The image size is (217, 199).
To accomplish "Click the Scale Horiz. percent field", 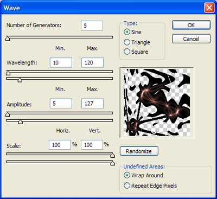I will pyautogui.click(x=60, y=145).
